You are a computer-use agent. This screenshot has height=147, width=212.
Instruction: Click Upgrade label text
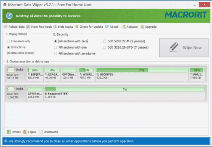(151, 27)
